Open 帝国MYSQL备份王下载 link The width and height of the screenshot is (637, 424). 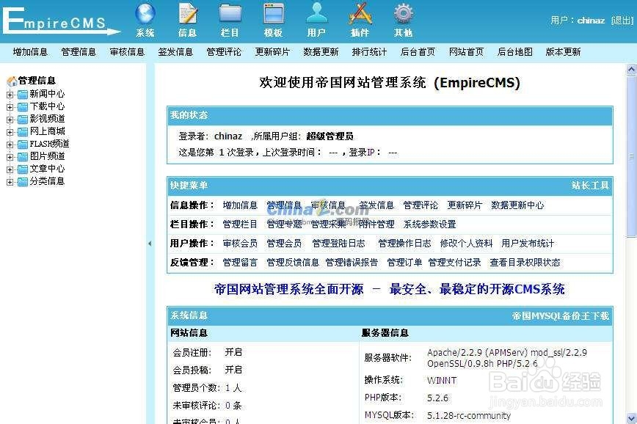click(x=561, y=316)
